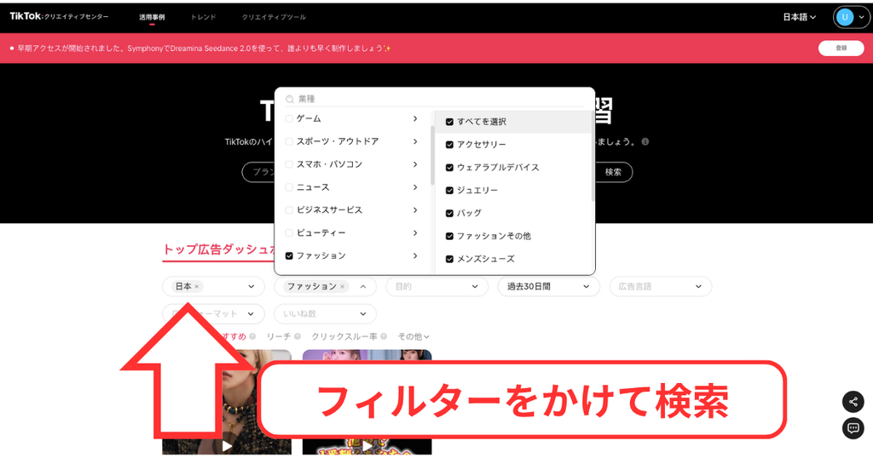Sort ads by リーチ
Screen dimensions: 873x458
coord(279,336)
